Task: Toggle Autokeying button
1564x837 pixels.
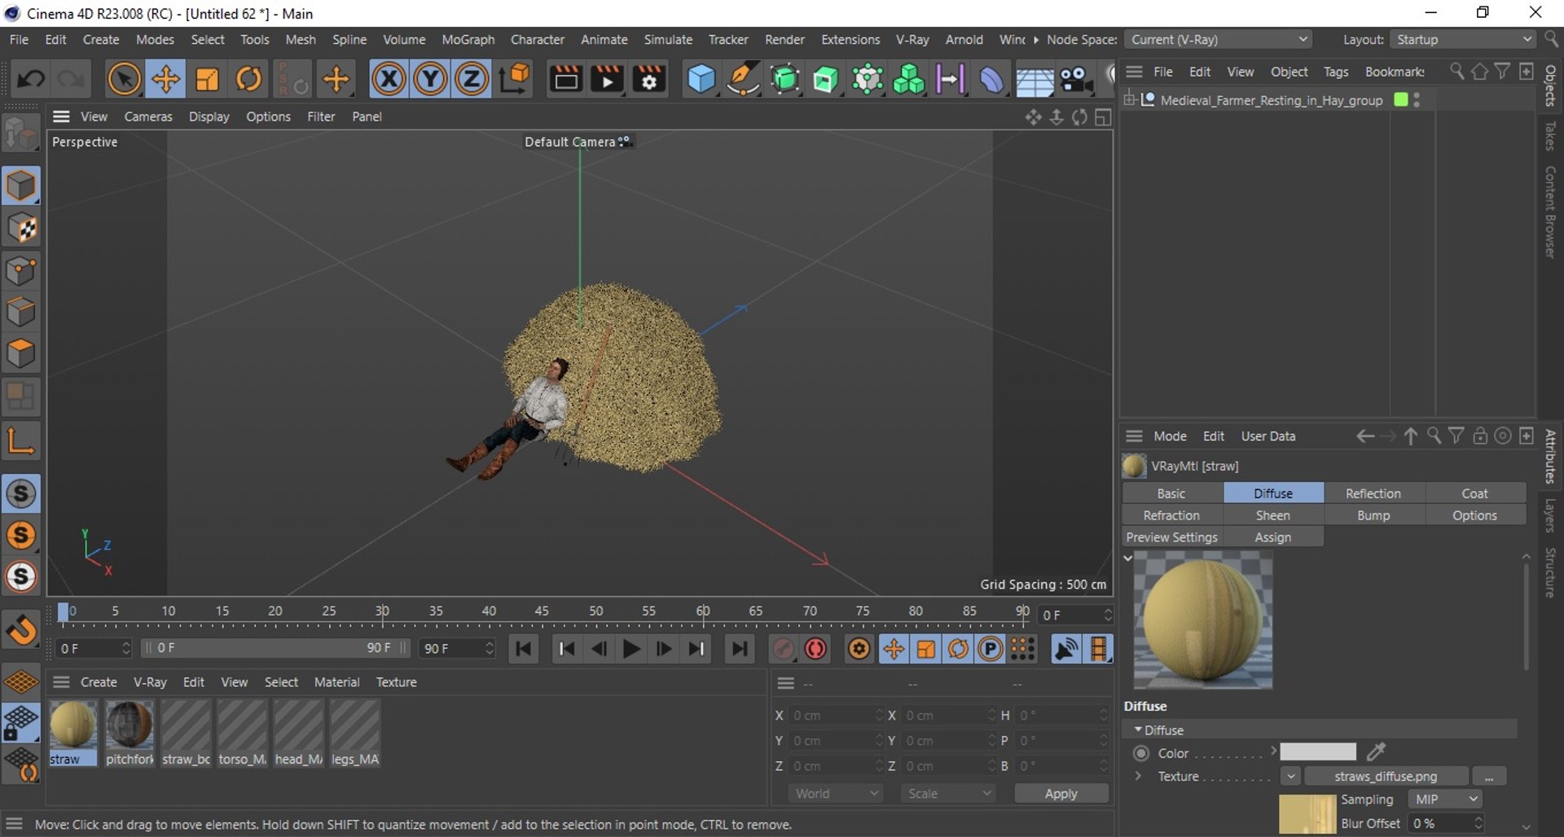Action: coord(815,649)
